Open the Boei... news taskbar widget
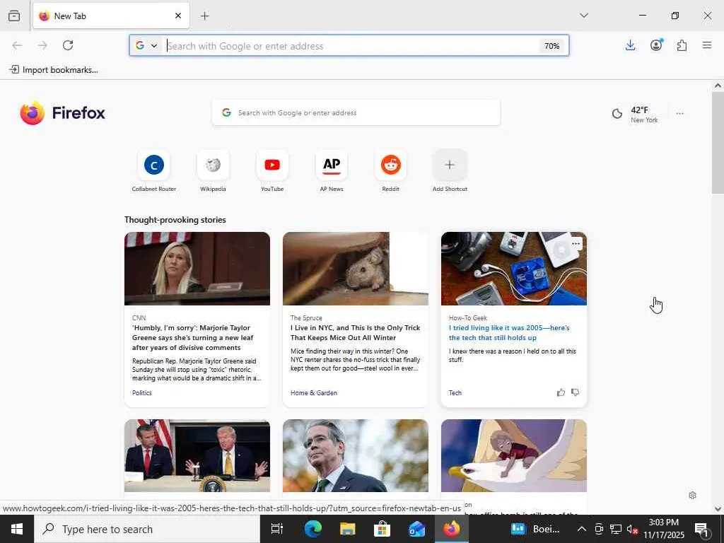Screen dimensions: 724x543 [536, 529]
